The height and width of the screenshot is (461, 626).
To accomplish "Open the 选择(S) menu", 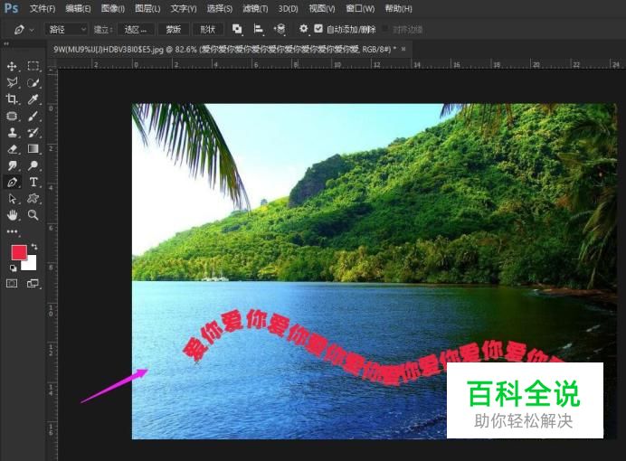I will coord(220,8).
